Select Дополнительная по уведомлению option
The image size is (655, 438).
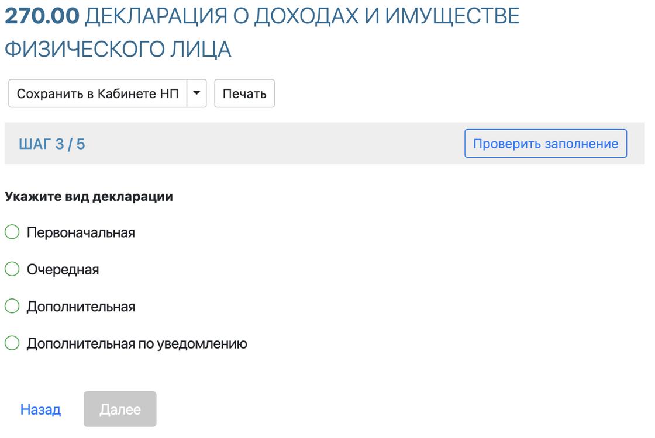coord(11,344)
